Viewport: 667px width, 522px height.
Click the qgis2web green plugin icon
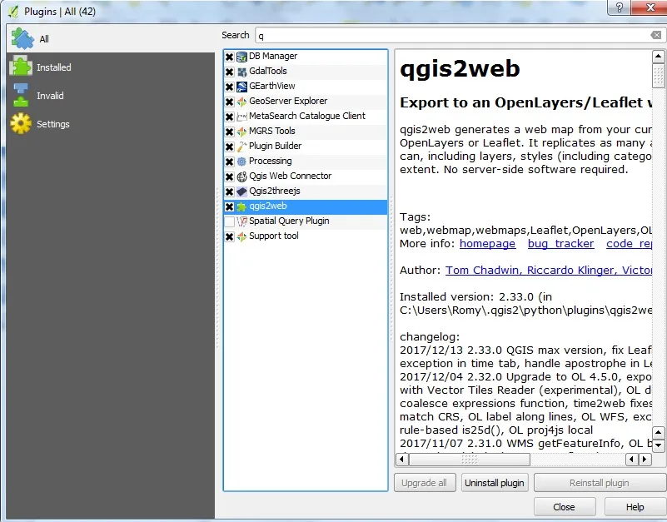point(241,206)
